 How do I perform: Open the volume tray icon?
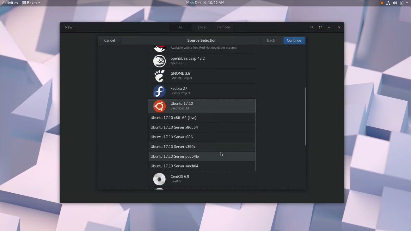(x=395, y=3)
